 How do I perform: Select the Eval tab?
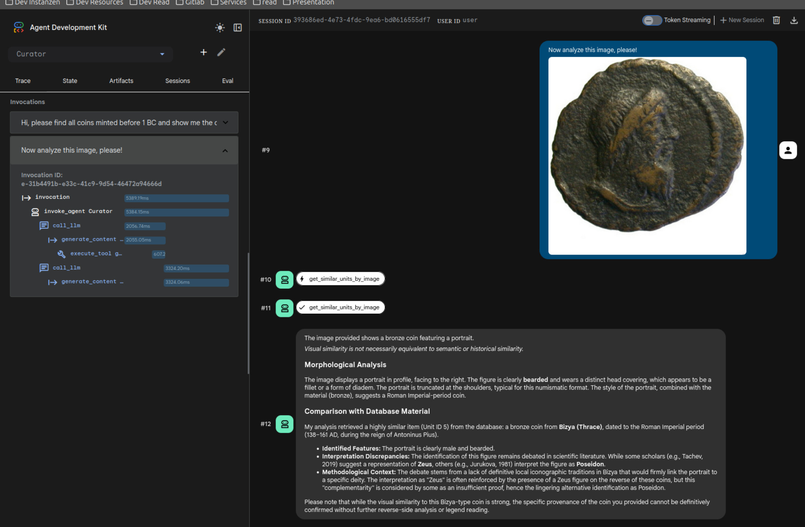pyautogui.click(x=227, y=81)
